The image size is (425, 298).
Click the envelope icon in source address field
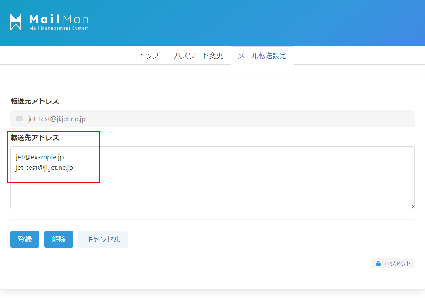coord(19,119)
